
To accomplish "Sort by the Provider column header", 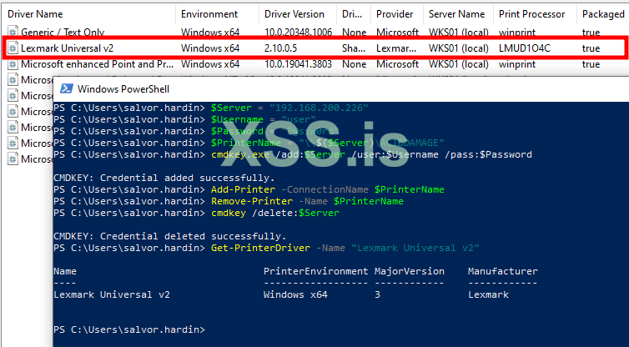I will click(x=395, y=14).
